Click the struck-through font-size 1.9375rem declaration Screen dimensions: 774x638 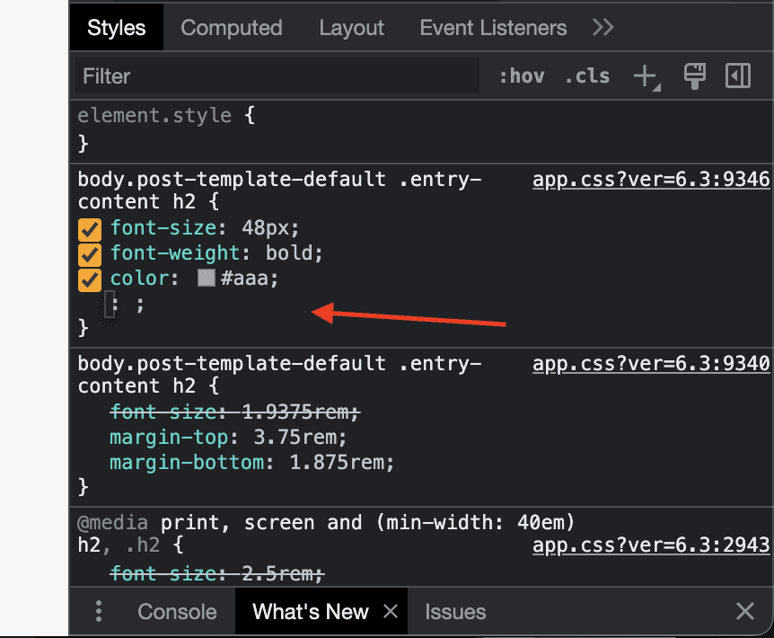(234, 412)
